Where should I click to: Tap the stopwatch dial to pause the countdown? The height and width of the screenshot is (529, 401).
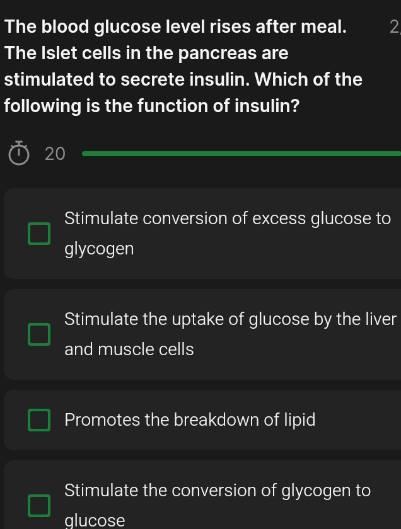(18, 154)
